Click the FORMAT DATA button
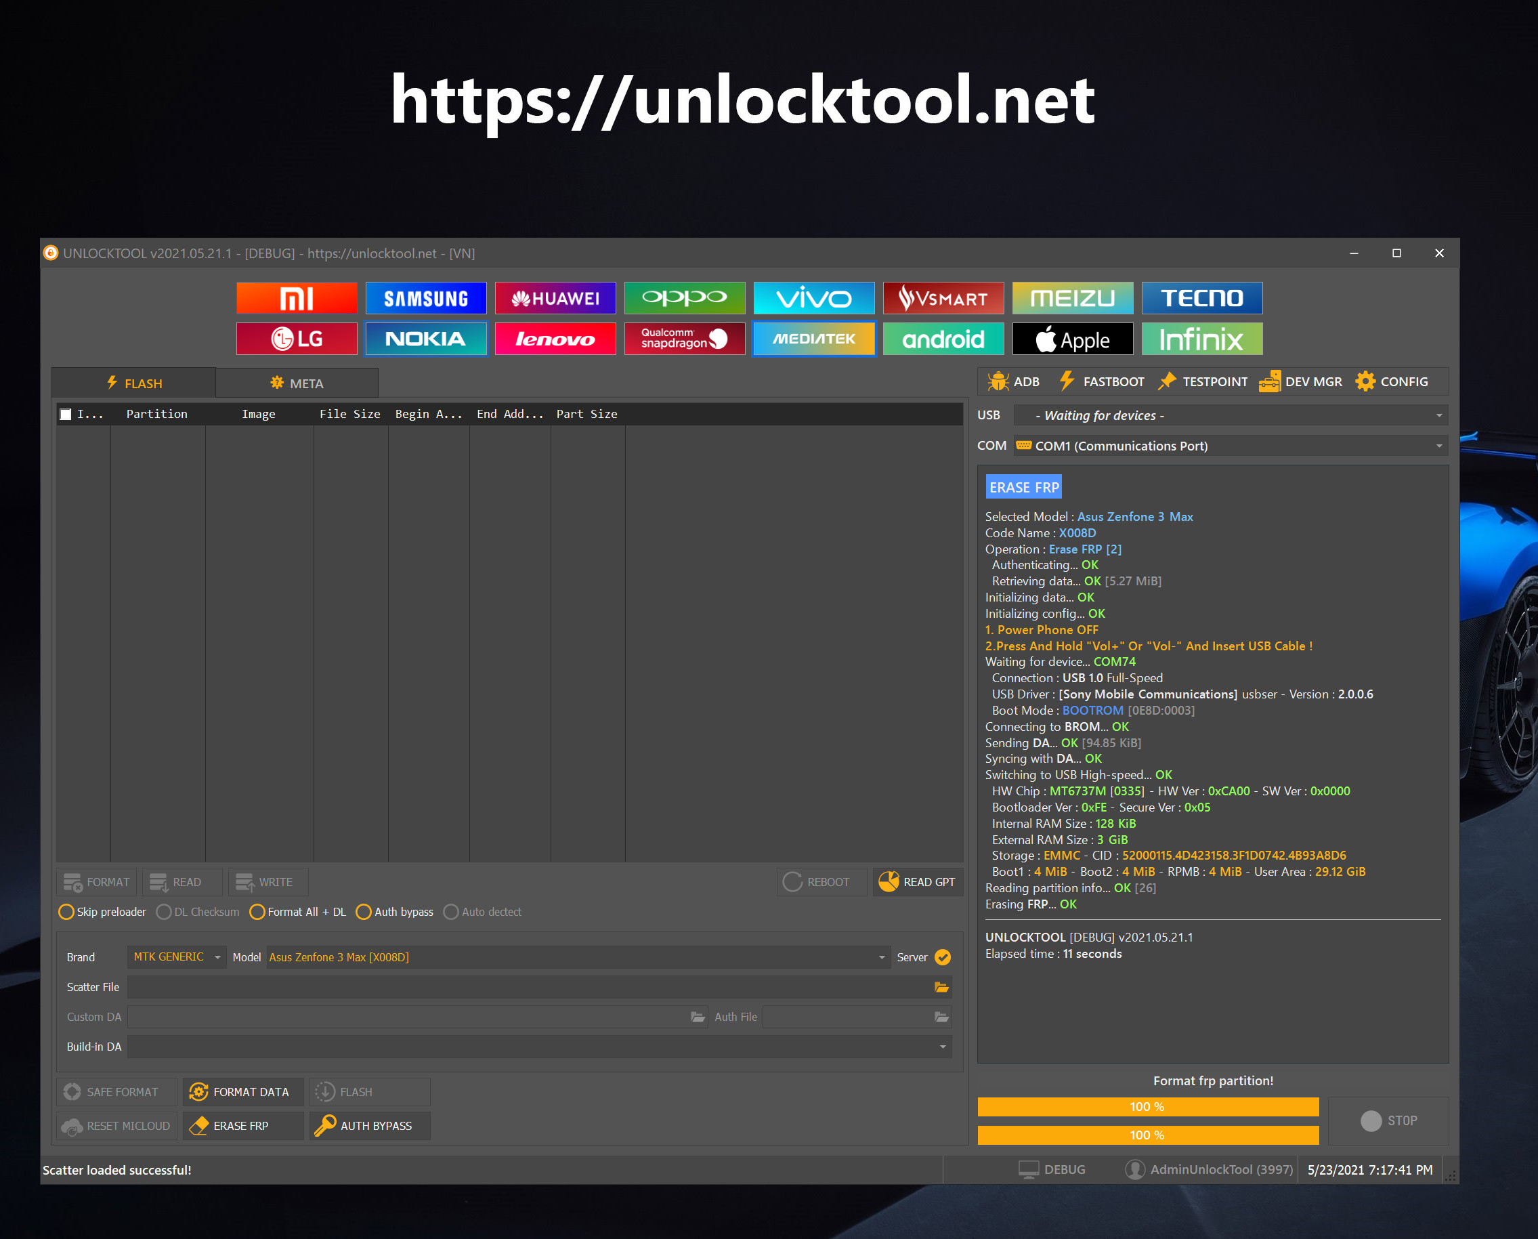Viewport: 1538px width, 1239px height. point(243,1093)
